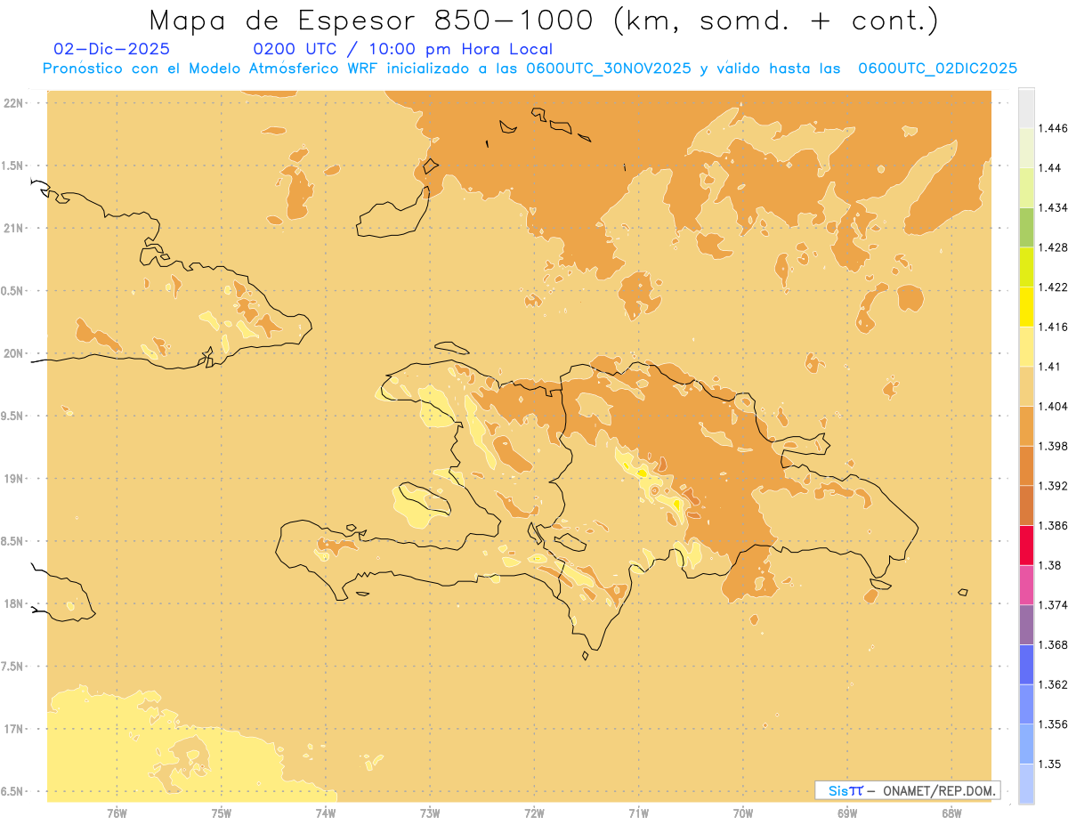Select the date label '02-Dic-2025'
This screenshot has height=825, width=1068.
[x=112, y=49]
